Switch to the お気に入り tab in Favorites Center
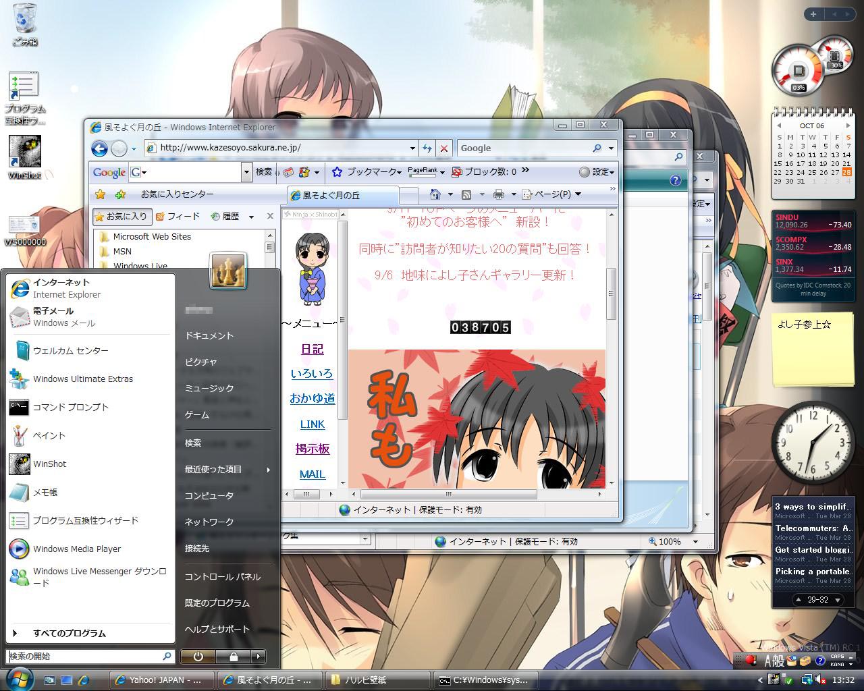 [x=122, y=217]
